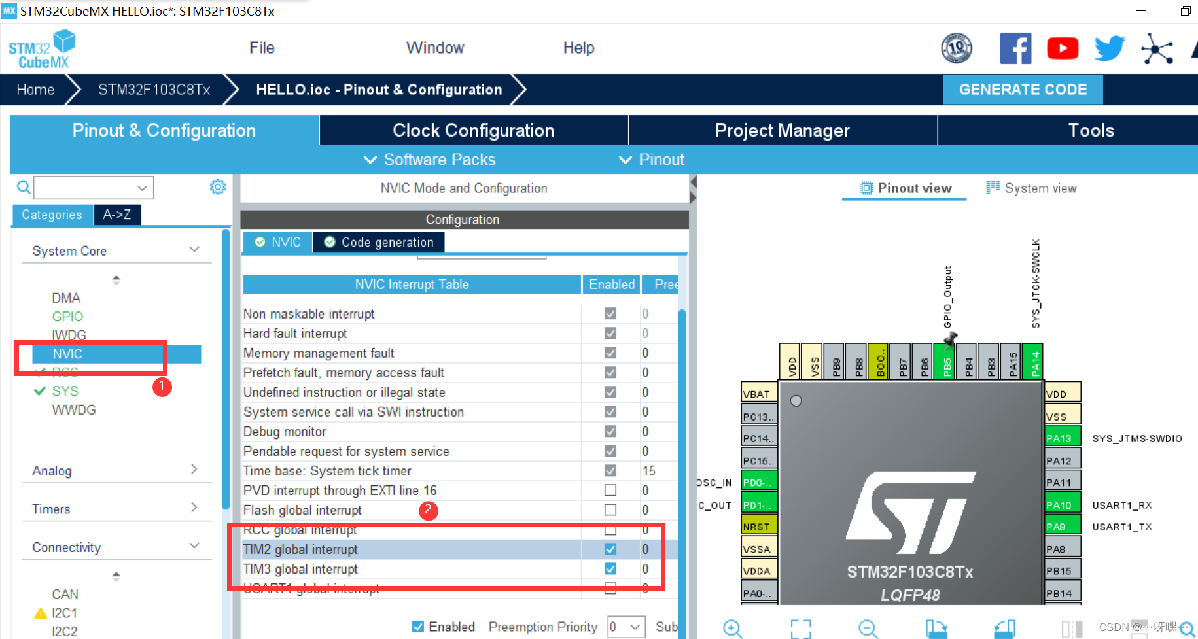Enable the Flash global interrupt

610,510
